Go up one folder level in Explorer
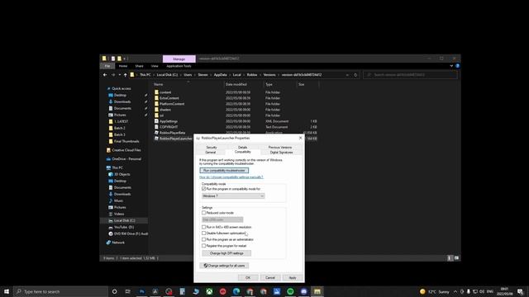This screenshot has height=297, width=529. 125,75
